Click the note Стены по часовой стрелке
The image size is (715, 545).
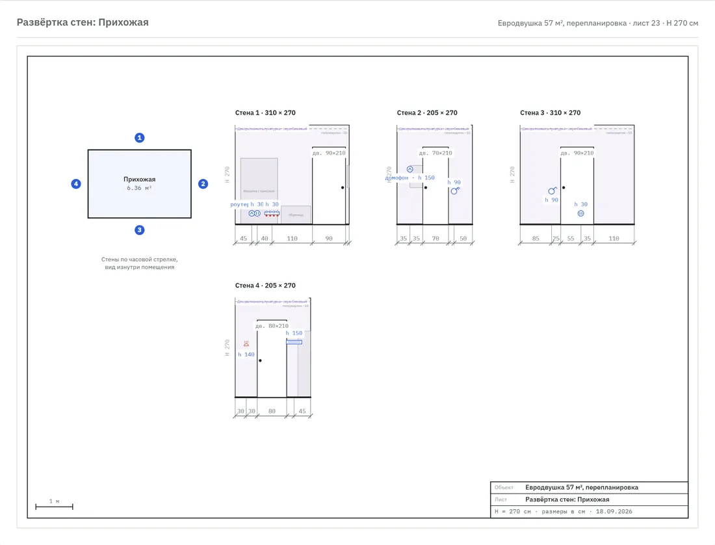[x=140, y=259]
